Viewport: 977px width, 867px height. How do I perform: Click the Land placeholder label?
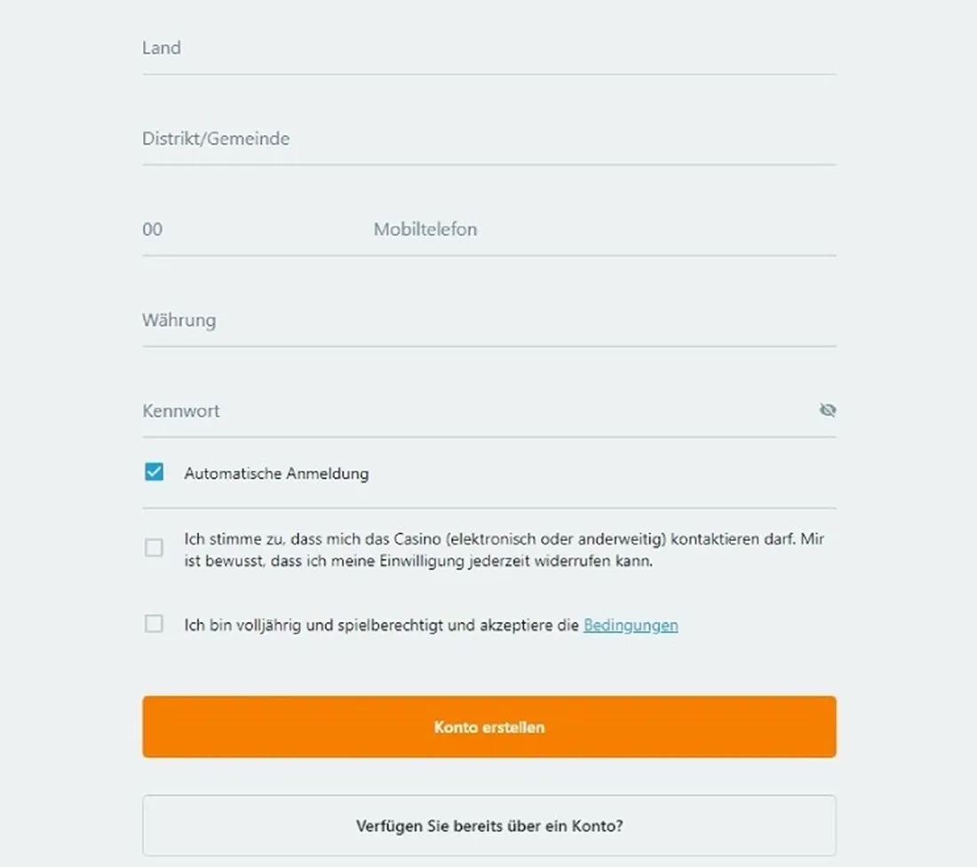[x=162, y=48]
